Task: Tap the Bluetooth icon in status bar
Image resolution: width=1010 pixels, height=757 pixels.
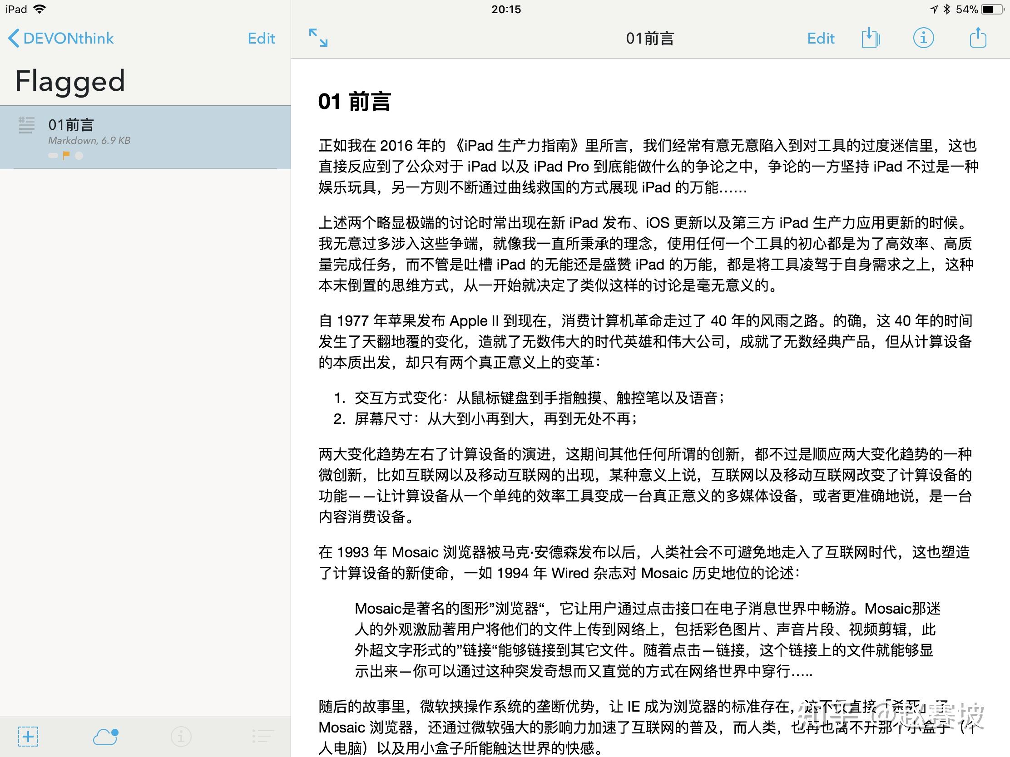Action: tap(947, 9)
